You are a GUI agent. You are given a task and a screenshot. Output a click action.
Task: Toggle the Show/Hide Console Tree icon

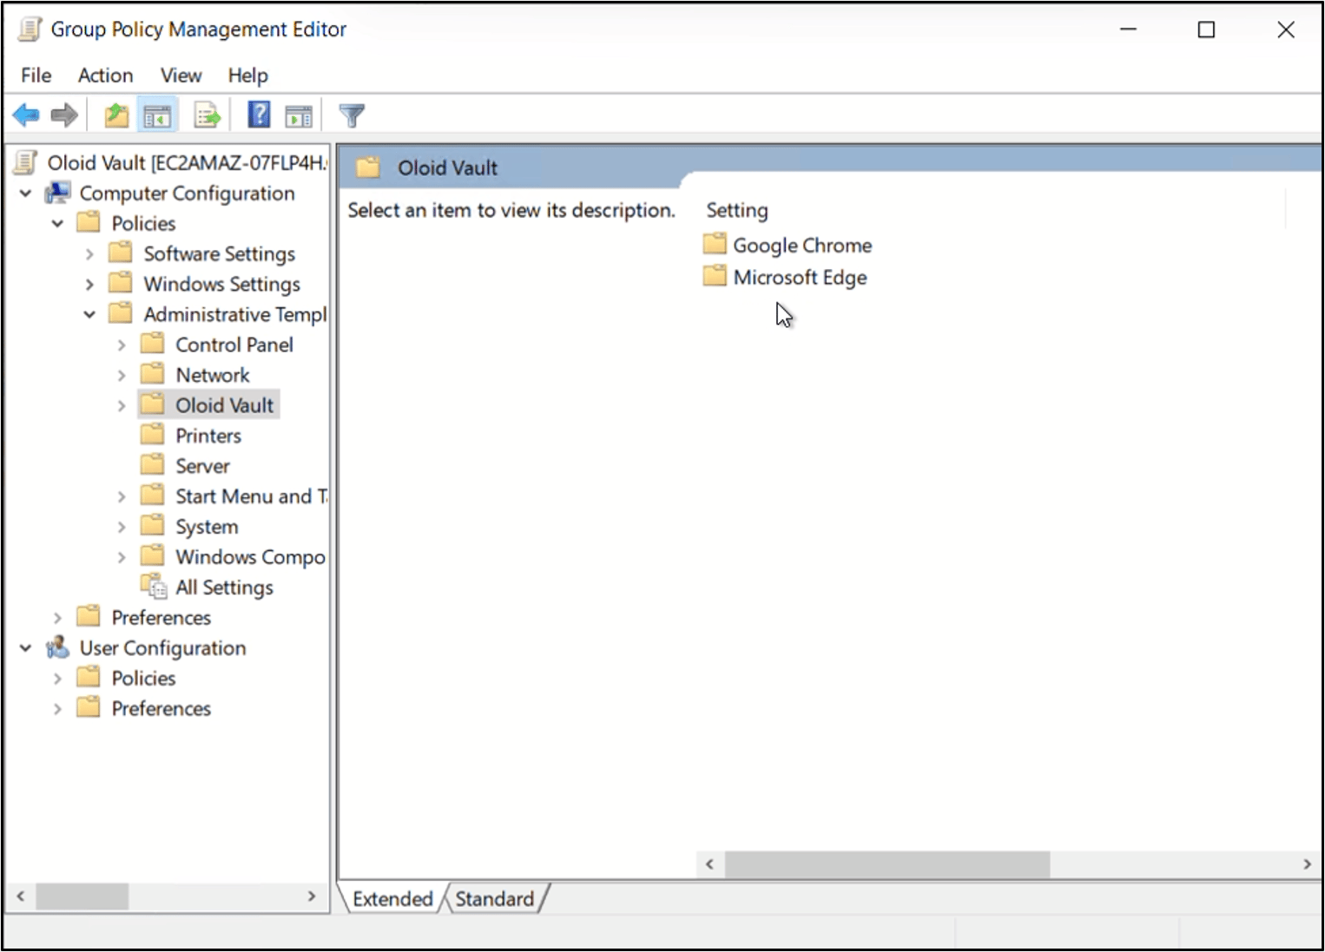[158, 115]
